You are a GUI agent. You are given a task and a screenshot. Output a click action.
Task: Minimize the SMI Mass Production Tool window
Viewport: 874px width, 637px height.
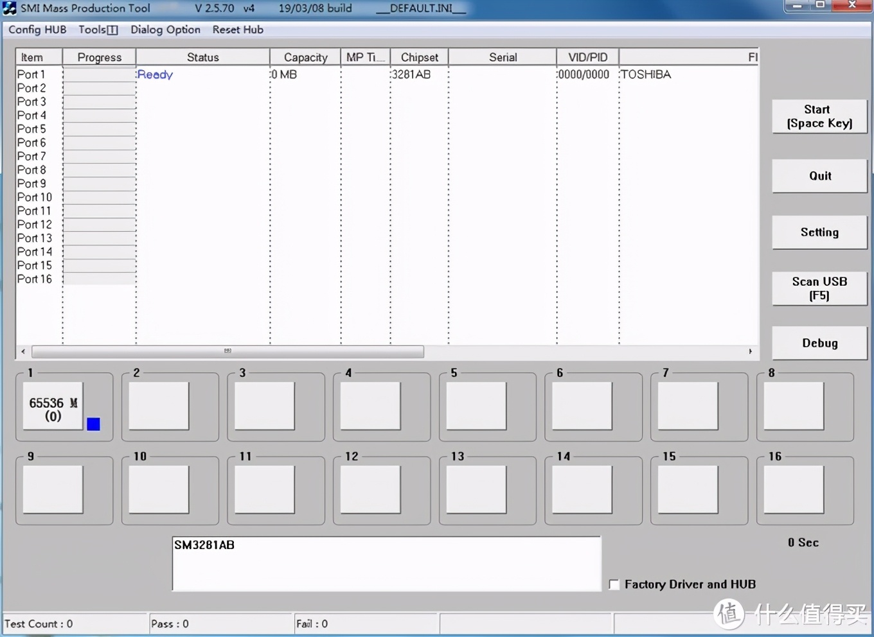(x=797, y=6)
